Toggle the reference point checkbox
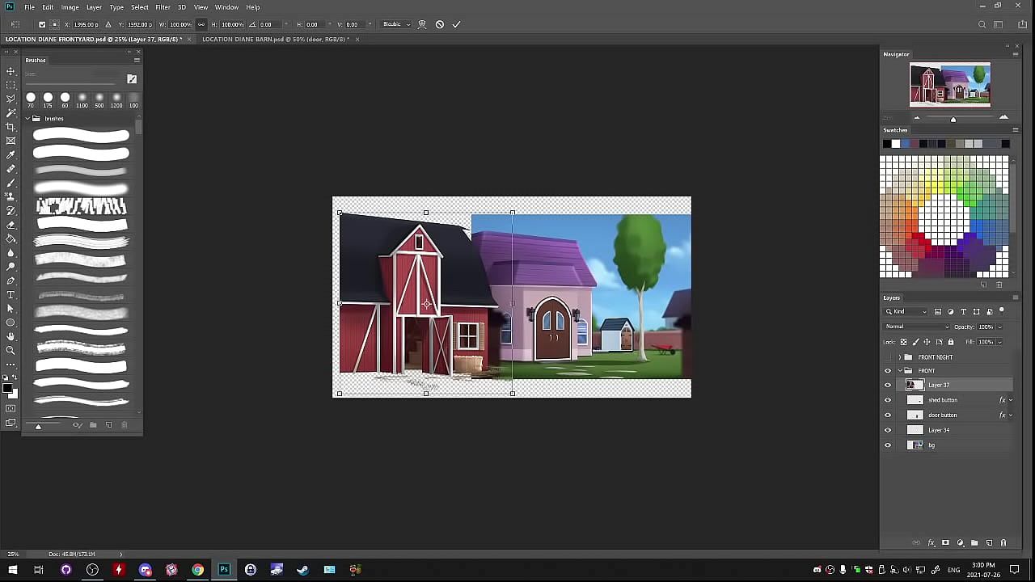This screenshot has height=582, width=1035. pyautogui.click(x=42, y=24)
